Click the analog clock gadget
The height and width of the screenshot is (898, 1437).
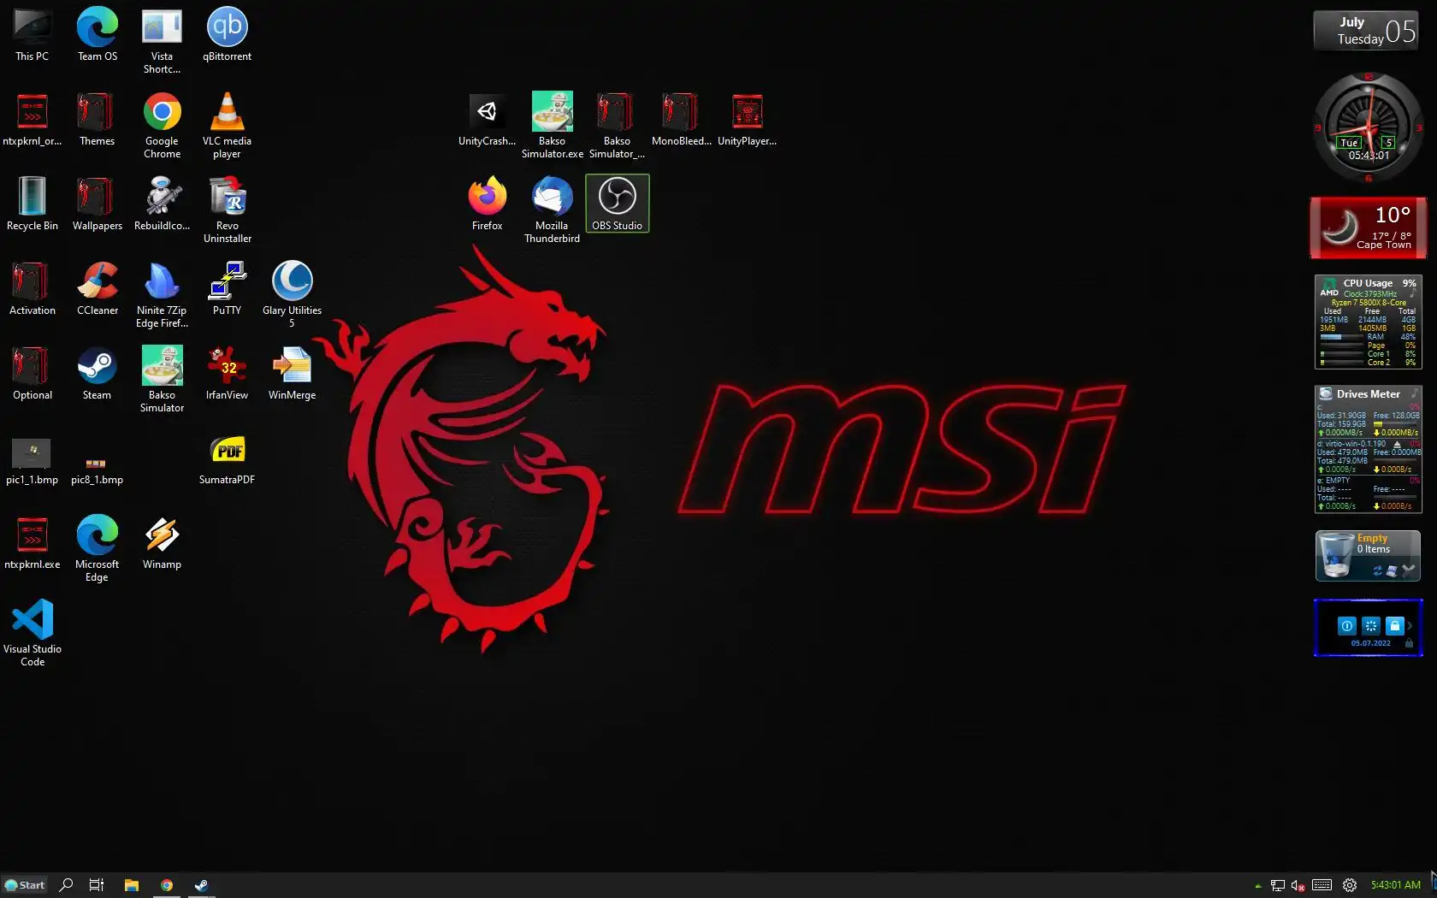click(1368, 127)
